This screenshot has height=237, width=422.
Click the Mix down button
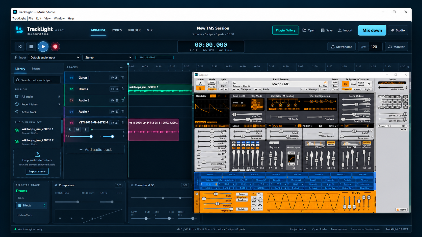coord(372,30)
